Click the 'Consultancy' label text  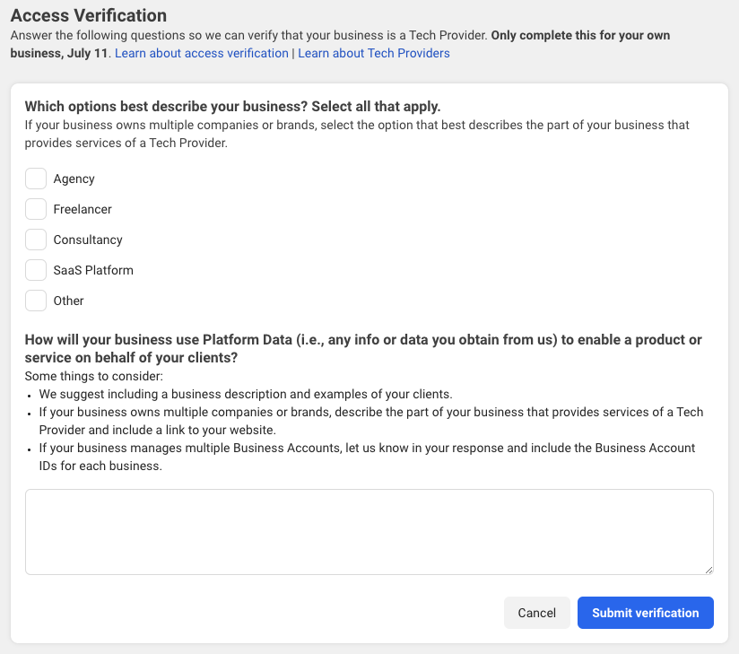(88, 240)
